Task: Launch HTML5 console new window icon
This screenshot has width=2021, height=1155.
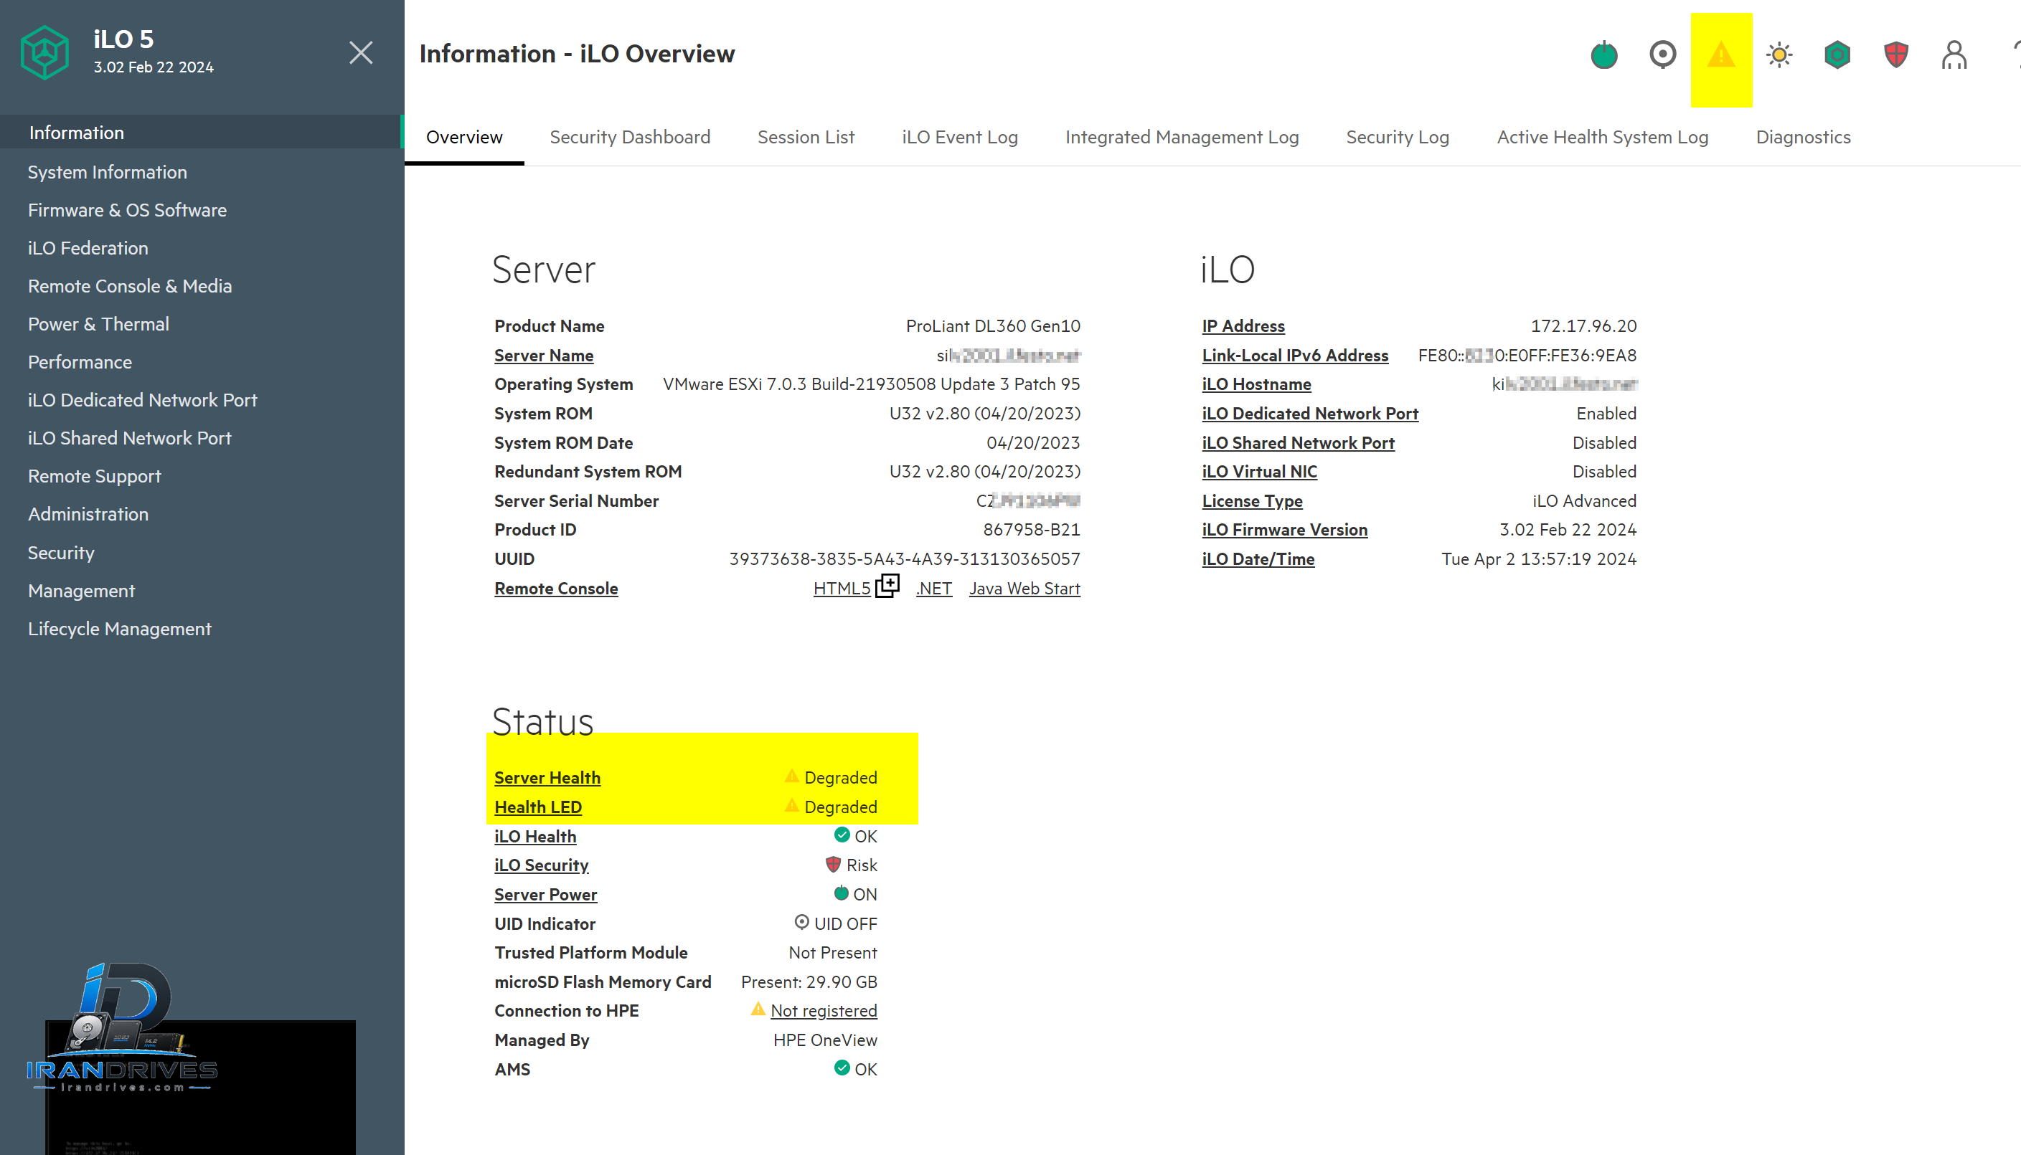Action: point(887,586)
